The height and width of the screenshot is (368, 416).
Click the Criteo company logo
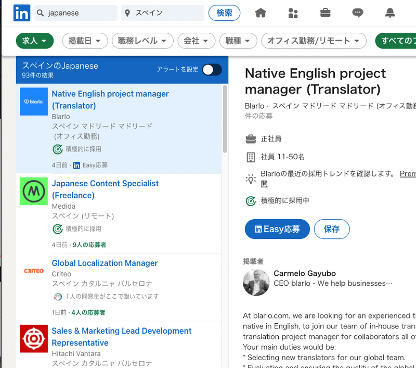pos(34,271)
